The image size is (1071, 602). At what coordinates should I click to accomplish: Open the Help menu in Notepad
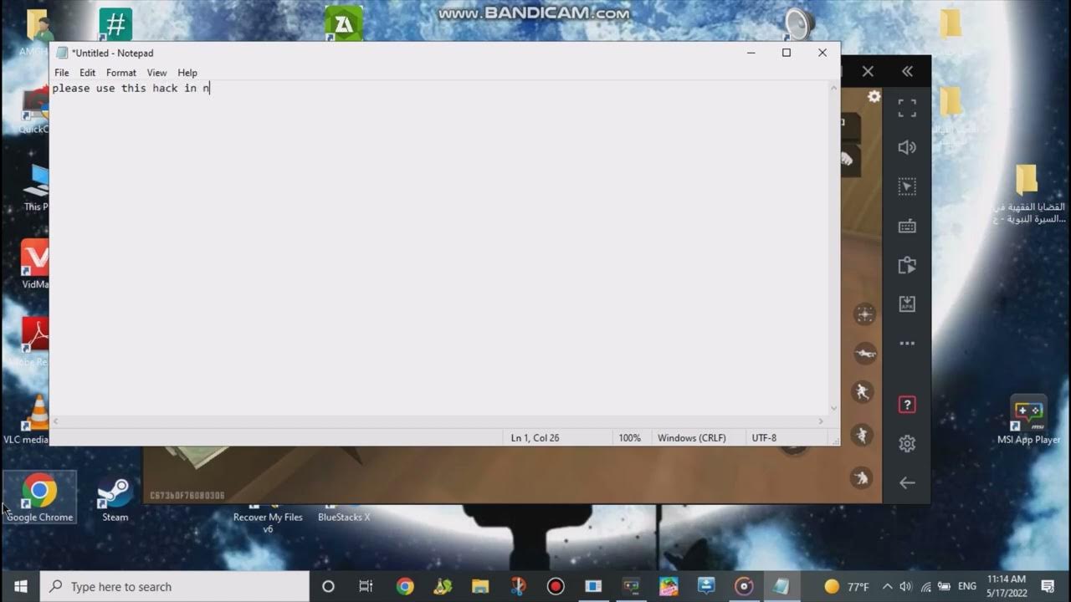coord(187,73)
